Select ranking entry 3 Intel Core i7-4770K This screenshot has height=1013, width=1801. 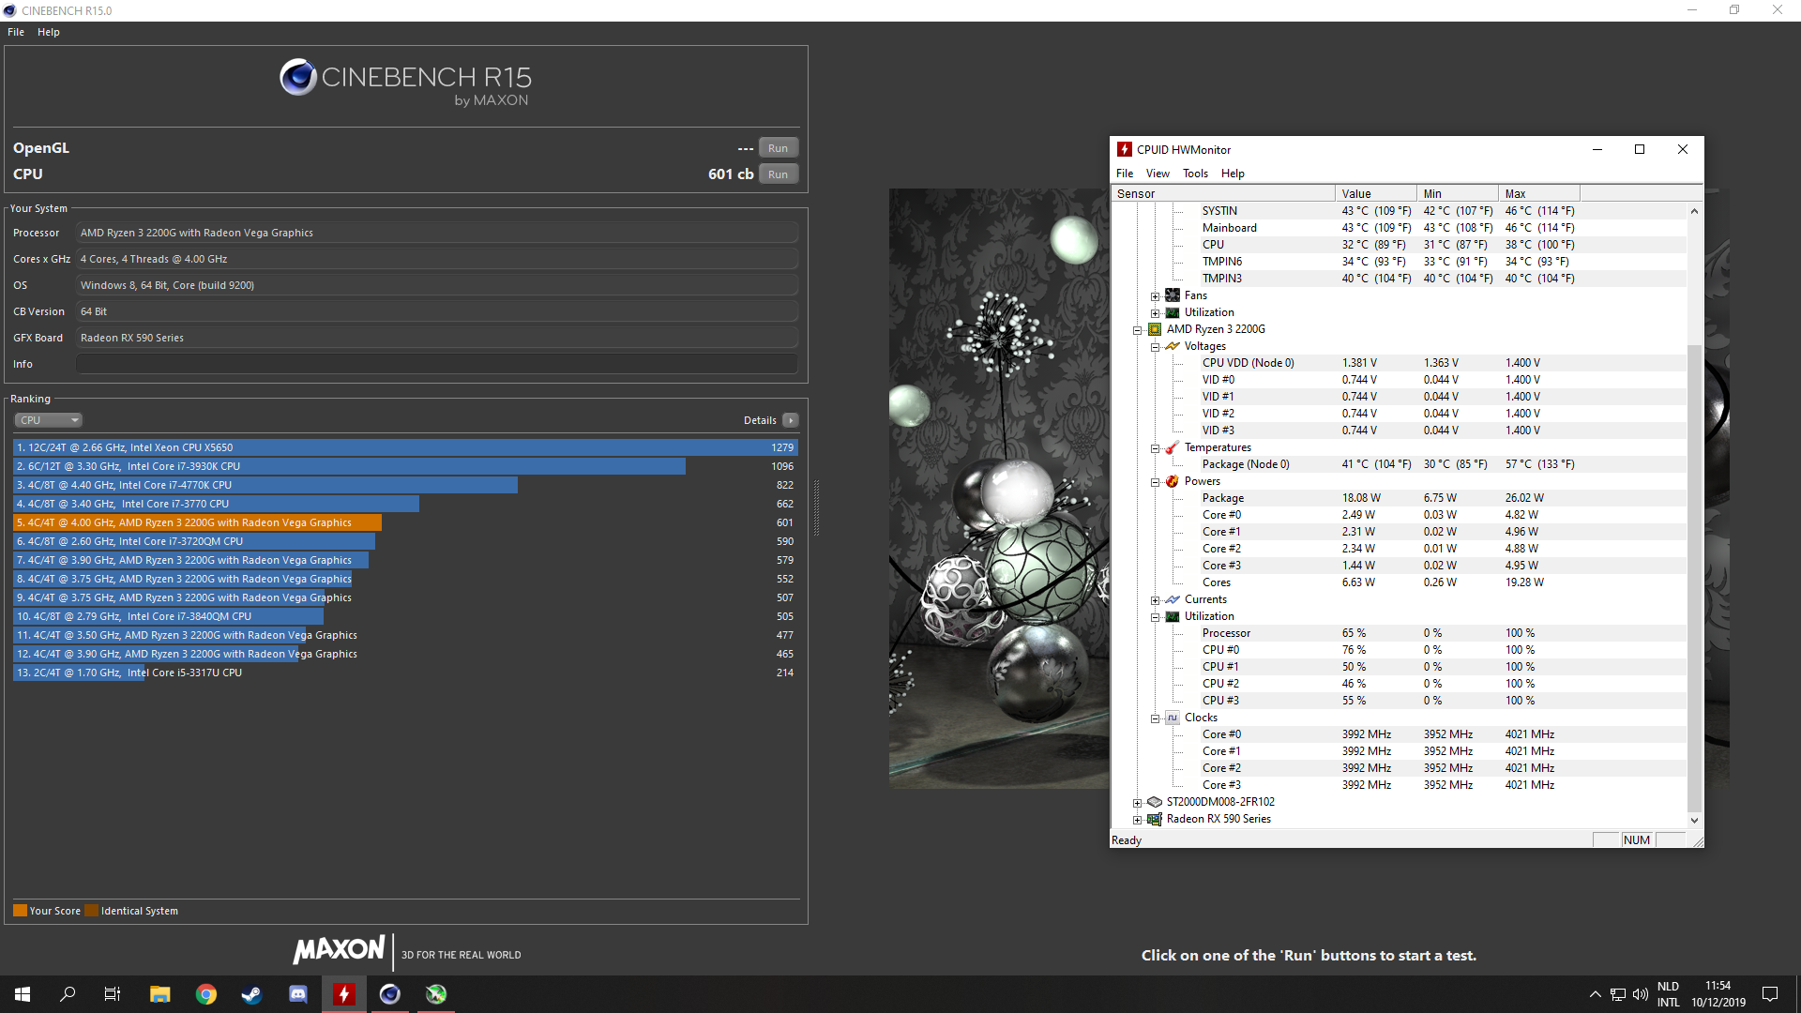point(405,485)
